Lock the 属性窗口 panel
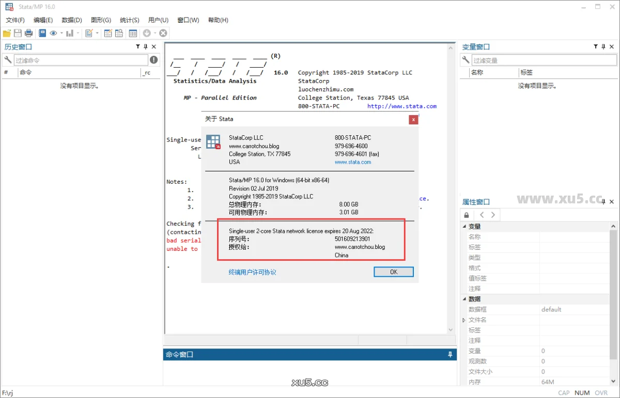 point(466,215)
